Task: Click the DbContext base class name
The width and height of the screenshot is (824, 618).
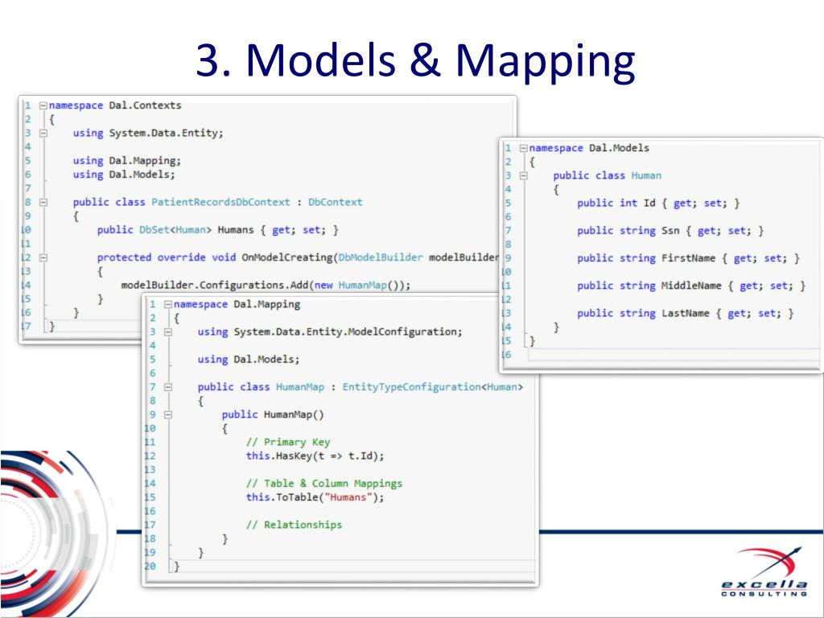Action: [336, 202]
